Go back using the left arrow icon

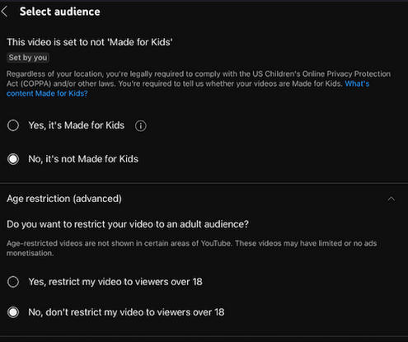coord(4,12)
